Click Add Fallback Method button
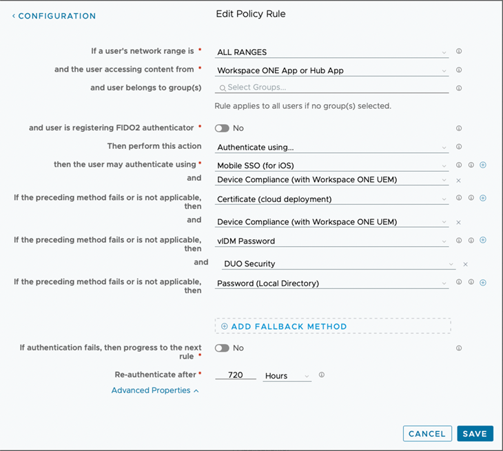Image resolution: width=503 pixels, height=451 pixels. click(333, 326)
